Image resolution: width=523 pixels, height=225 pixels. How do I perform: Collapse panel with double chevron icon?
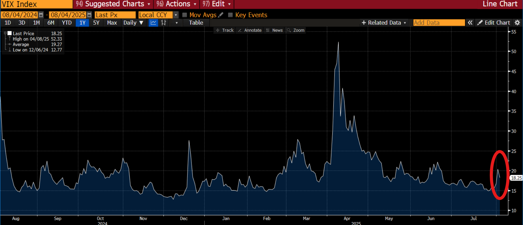pyautogui.click(x=470, y=23)
